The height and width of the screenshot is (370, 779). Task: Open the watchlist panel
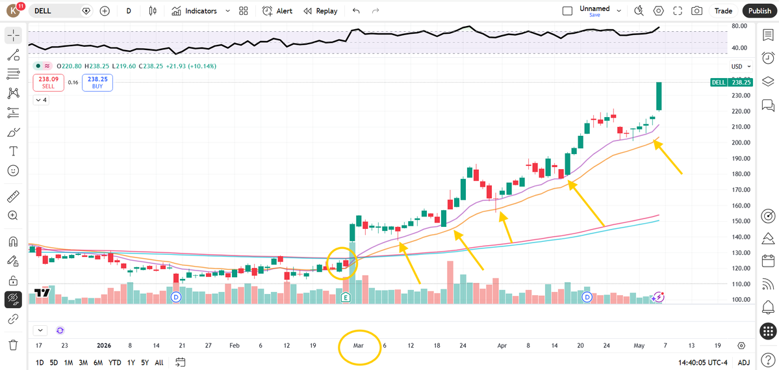(x=768, y=35)
